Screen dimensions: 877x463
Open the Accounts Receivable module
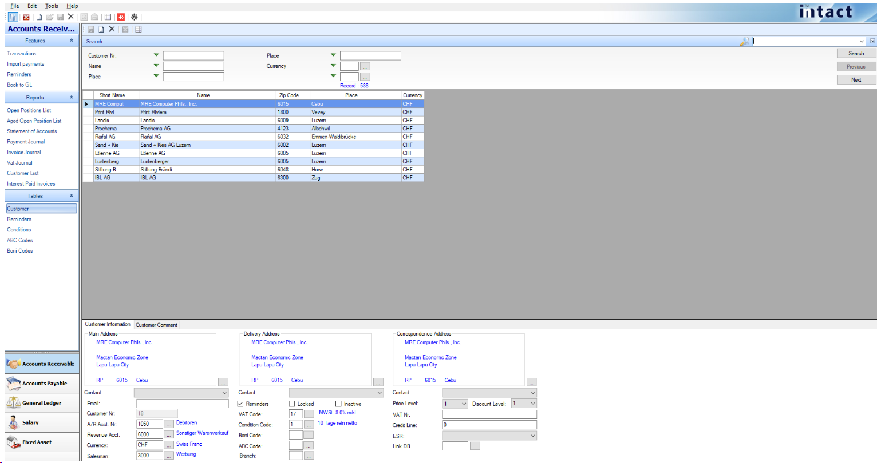click(x=42, y=364)
